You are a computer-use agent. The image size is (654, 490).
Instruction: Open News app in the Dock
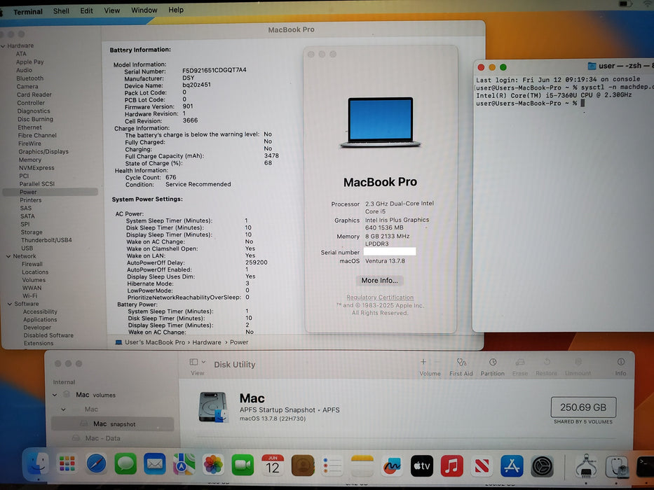[x=482, y=465]
